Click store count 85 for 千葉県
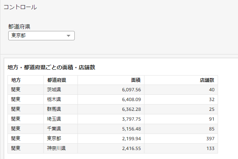The image size is (238, 159). point(212,129)
